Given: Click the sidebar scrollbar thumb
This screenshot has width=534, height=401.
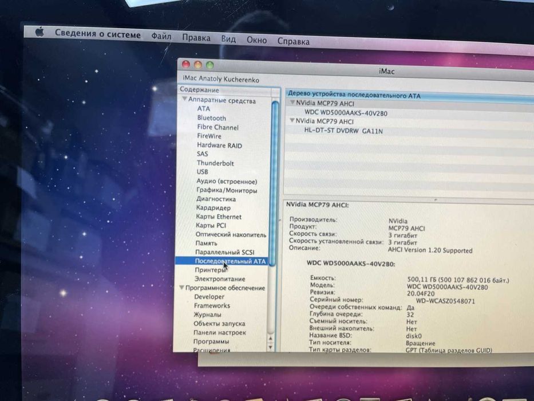Looking at the screenshot, I should coord(275,184).
